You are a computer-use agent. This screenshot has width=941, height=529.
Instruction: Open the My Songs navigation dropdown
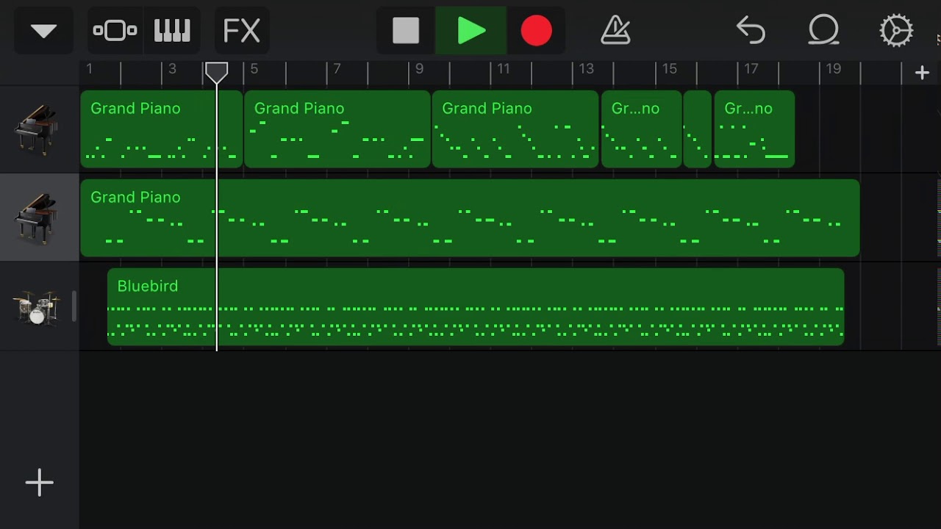tap(43, 30)
